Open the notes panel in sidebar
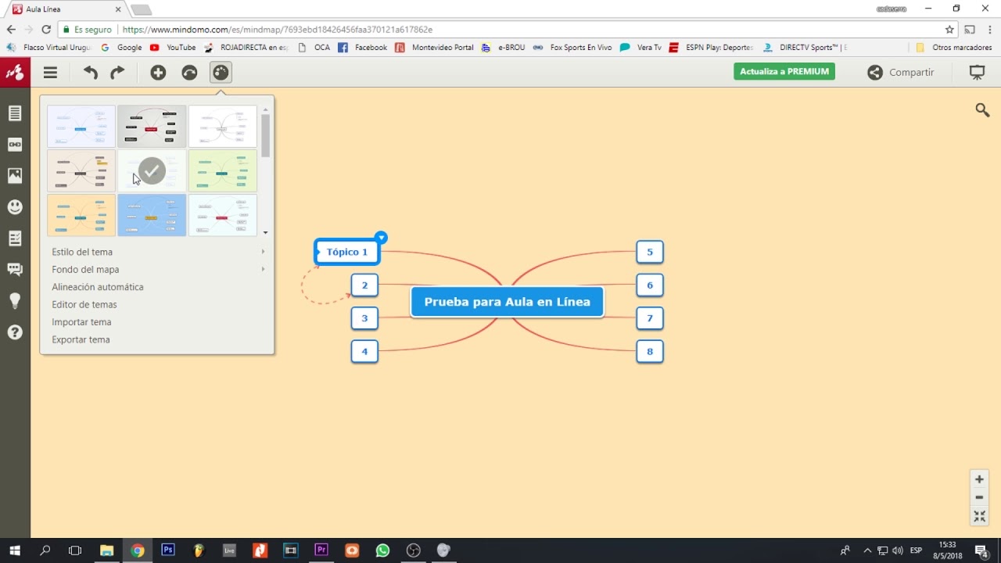 (x=15, y=113)
